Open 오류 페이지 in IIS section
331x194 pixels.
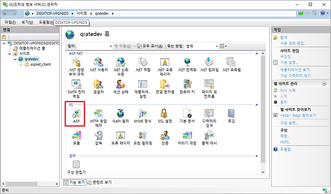(x=120, y=138)
